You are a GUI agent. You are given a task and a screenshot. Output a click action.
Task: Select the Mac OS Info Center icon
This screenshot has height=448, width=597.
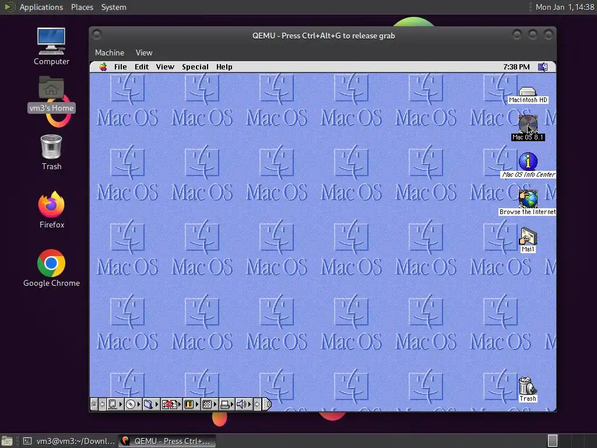click(528, 165)
